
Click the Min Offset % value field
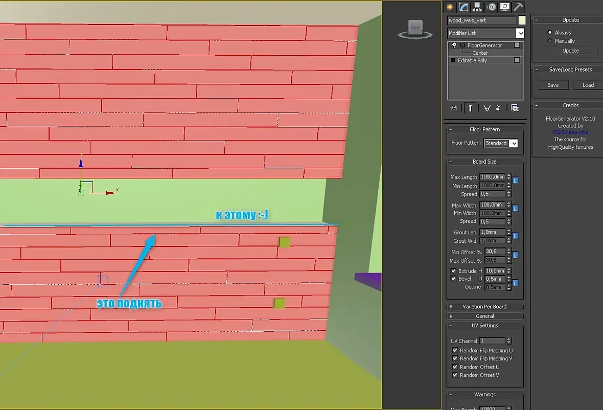tap(495, 252)
